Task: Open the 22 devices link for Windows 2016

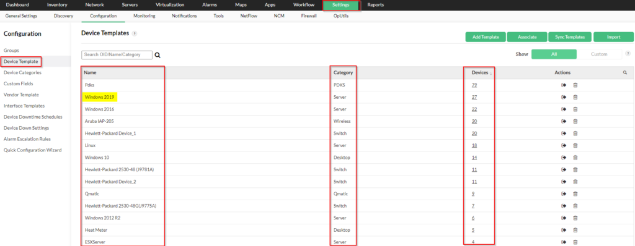Action: (x=474, y=109)
